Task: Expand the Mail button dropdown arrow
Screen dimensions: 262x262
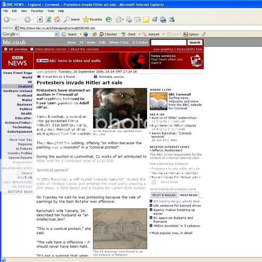Action: [123, 20]
